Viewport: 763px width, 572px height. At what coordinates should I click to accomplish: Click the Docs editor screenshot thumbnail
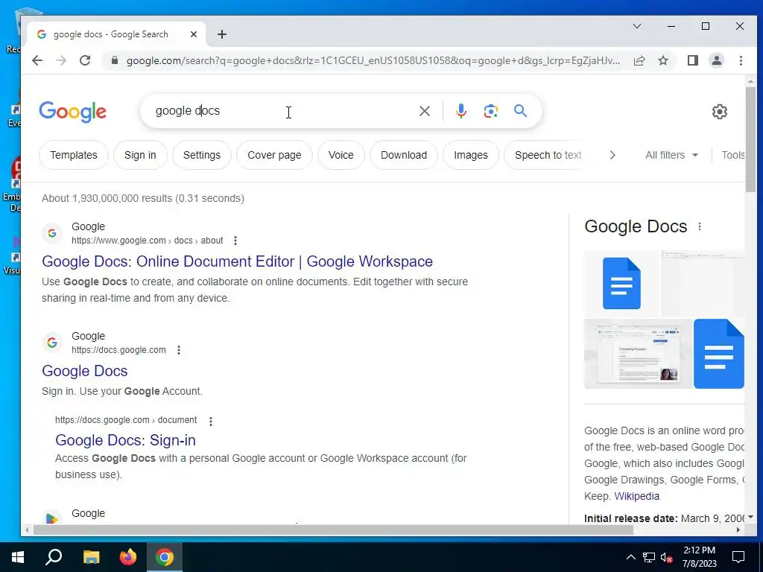click(638, 354)
